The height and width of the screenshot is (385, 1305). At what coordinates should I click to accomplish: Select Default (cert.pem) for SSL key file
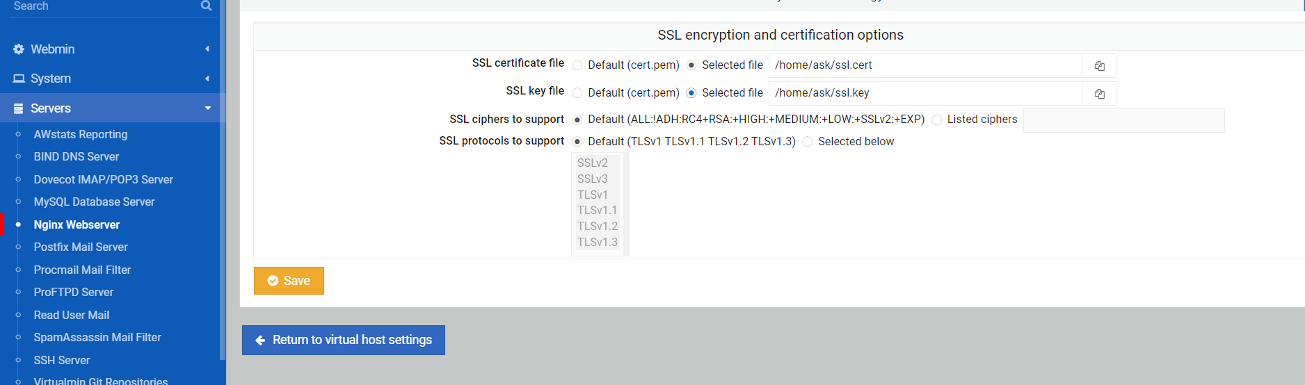pyautogui.click(x=577, y=93)
